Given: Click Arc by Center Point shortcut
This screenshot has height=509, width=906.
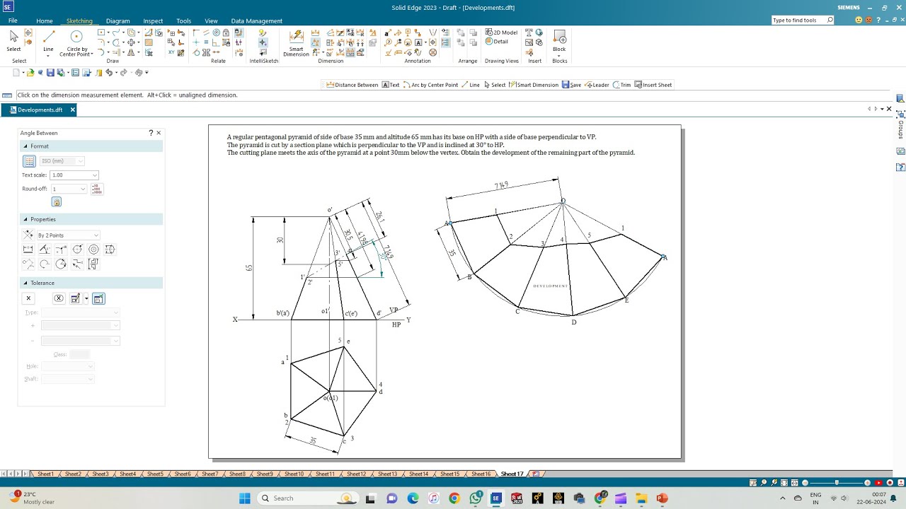Looking at the screenshot, I should 430,85.
